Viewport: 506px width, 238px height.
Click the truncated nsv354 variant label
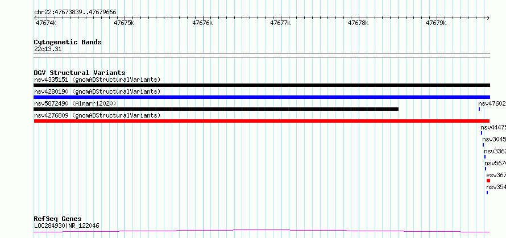496,187
